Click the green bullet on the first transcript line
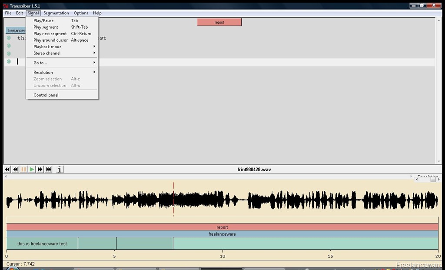The width and height of the screenshot is (445, 270). [x=9, y=38]
